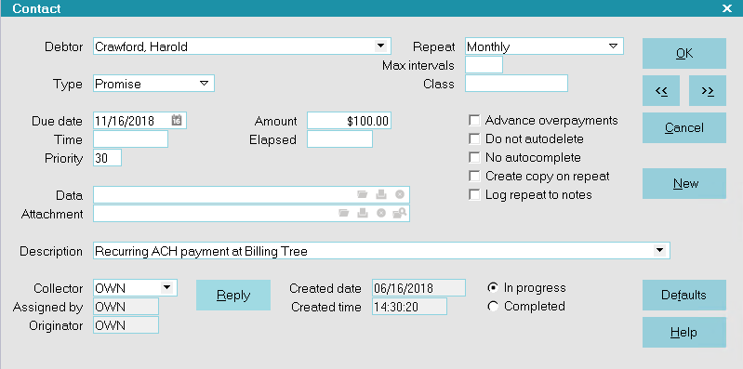Click the open-folder icon in Data field
Viewport: 743px width, 369px height.
tap(363, 194)
